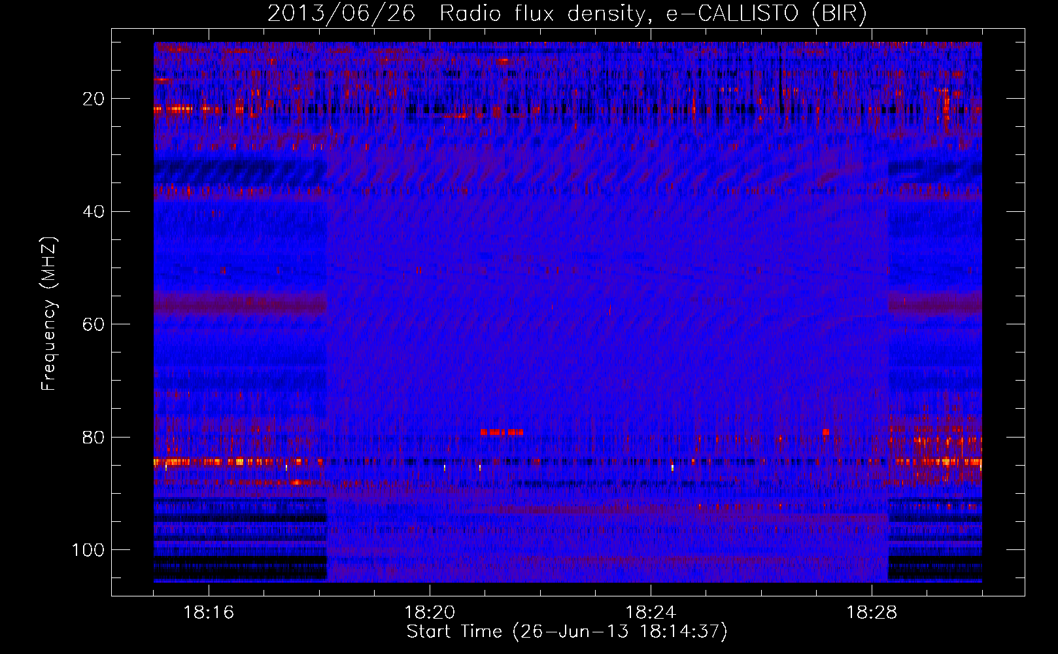
Task: Click the 18:24 time tick label
Action: 651,613
